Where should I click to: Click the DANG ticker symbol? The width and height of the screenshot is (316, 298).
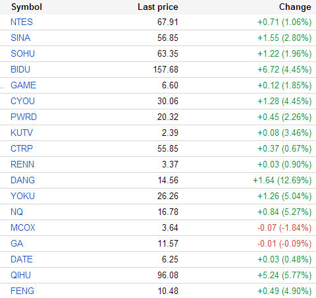[22, 180]
